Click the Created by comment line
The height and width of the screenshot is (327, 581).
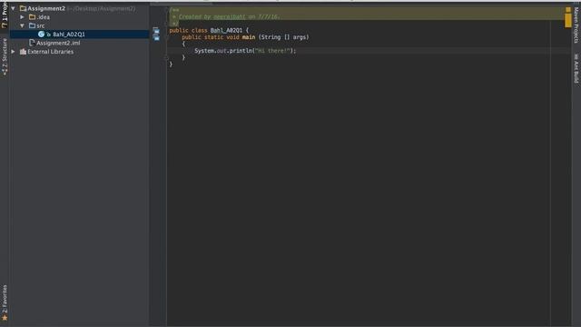(226, 16)
